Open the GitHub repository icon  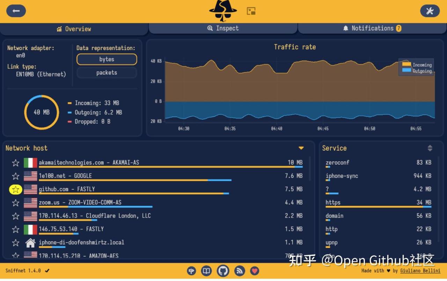click(223, 271)
